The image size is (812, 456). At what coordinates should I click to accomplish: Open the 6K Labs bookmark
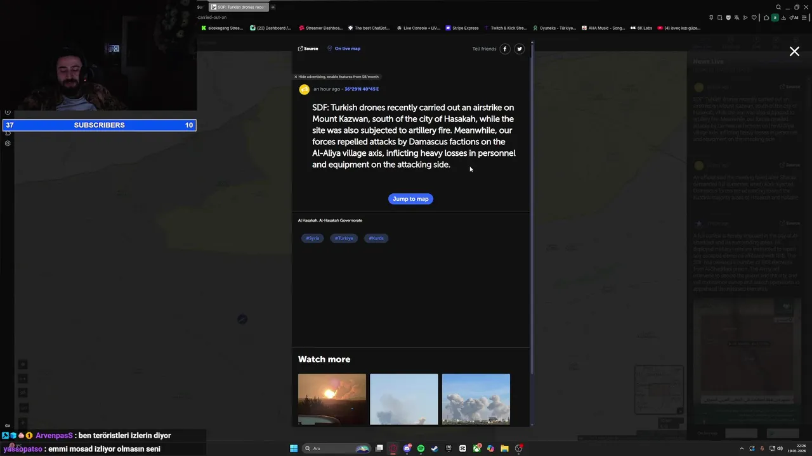tap(641, 28)
